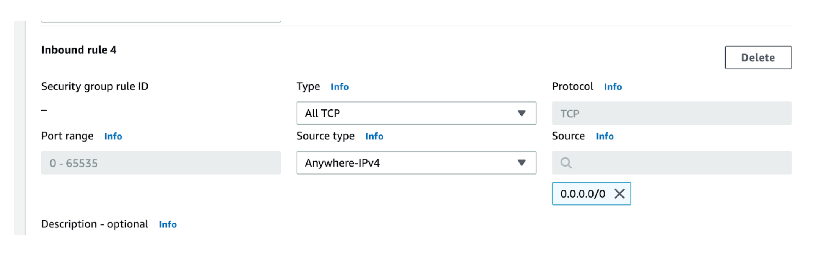Click the caret icon on Source type dropdown
Viewport: 820px width, 268px height.
click(522, 163)
